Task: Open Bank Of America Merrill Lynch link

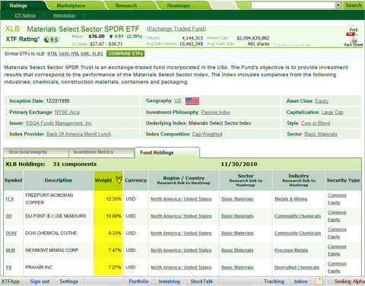Action: click(x=79, y=134)
